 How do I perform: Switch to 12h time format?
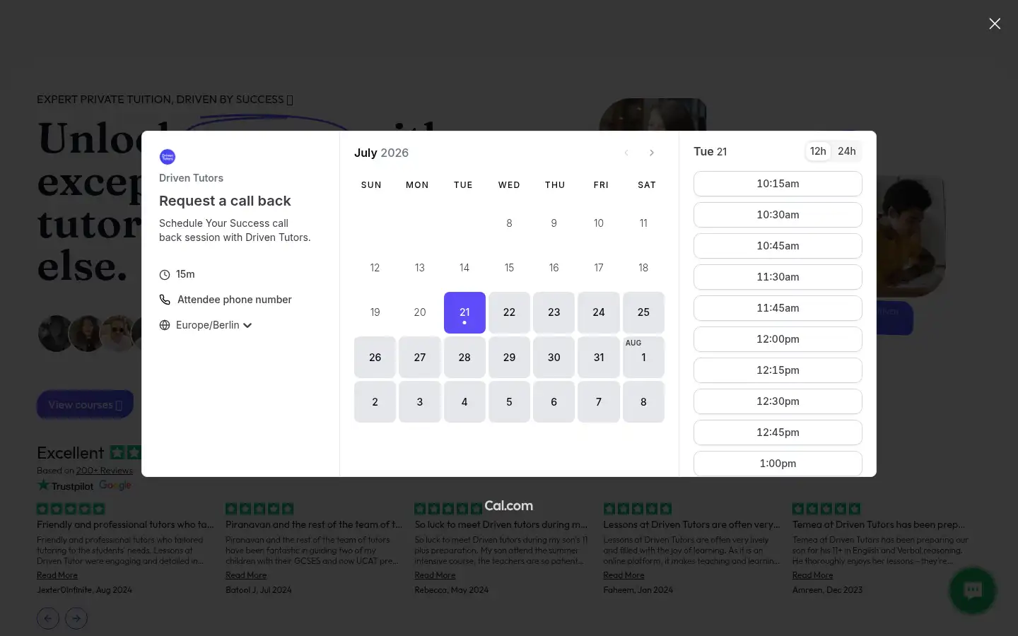(x=818, y=151)
